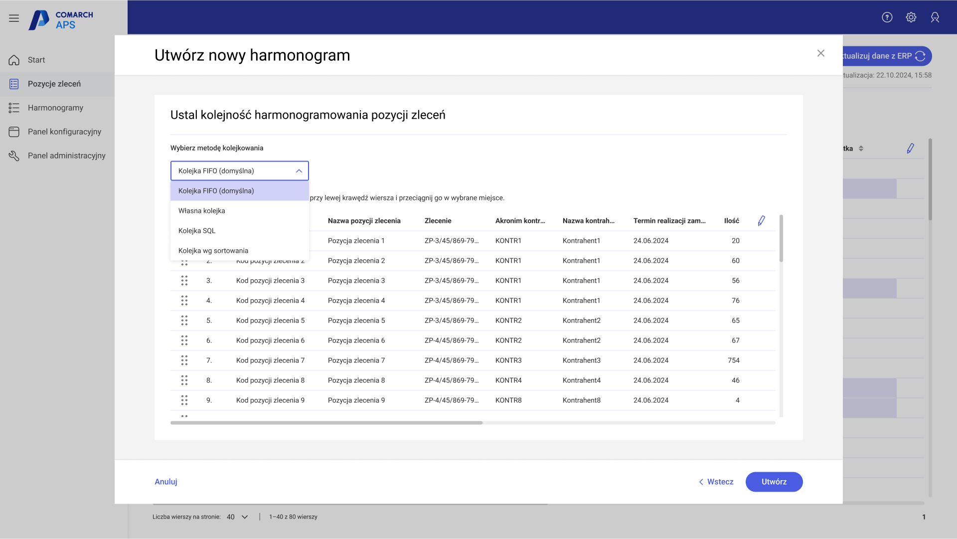This screenshot has height=539, width=957.
Task: Click the help question mark icon
Action: tap(887, 17)
